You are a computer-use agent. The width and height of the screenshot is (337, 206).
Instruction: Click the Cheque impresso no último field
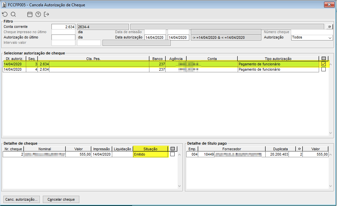click(x=63, y=32)
